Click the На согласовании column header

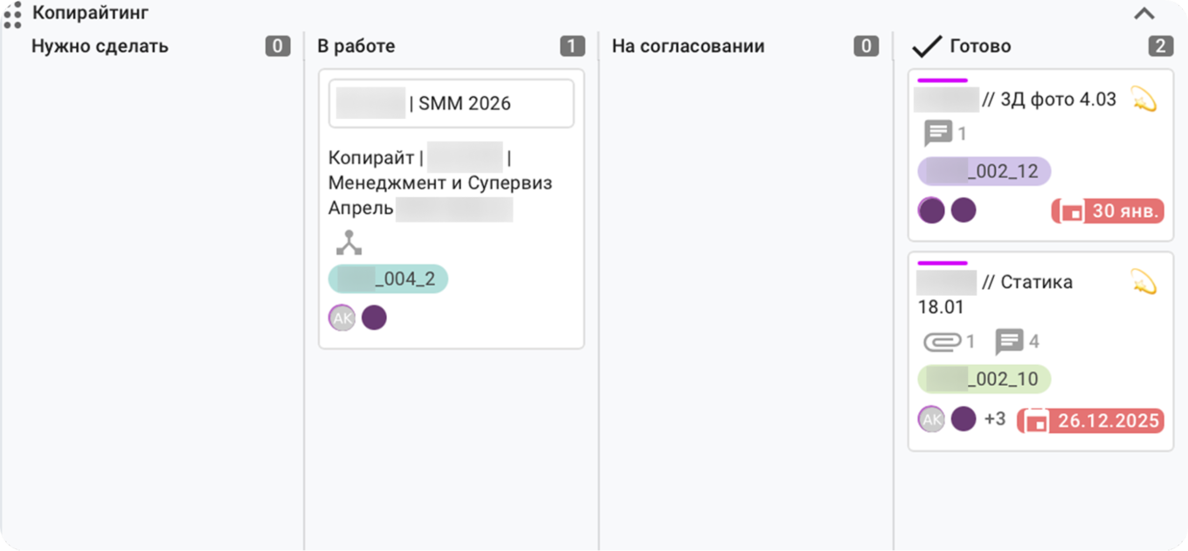(x=688, y=46)
